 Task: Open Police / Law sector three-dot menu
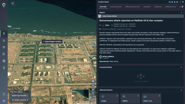pyautogui.click(x=159, y=96)
